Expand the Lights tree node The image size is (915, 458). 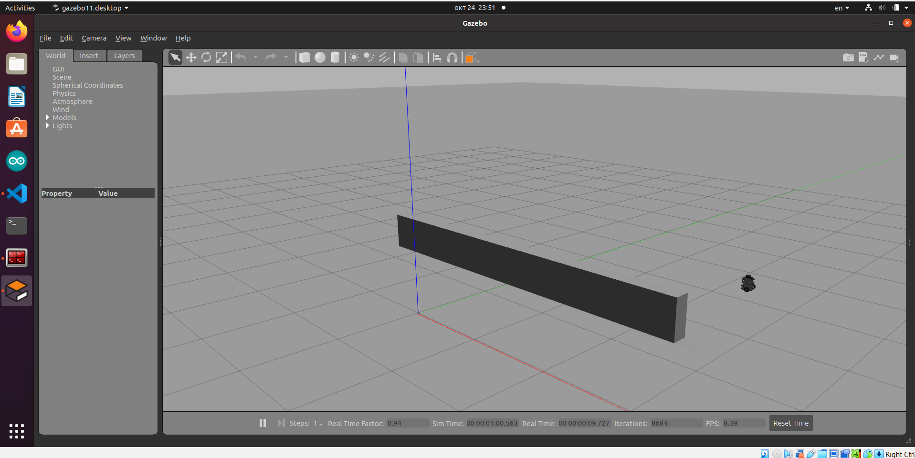point(48,126)
